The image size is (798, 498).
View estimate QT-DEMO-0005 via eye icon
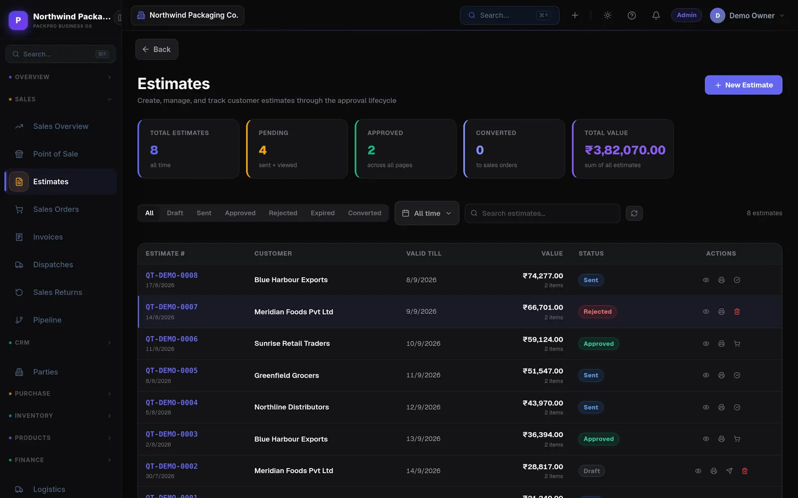pyautogui.click(x=706, y=375)
